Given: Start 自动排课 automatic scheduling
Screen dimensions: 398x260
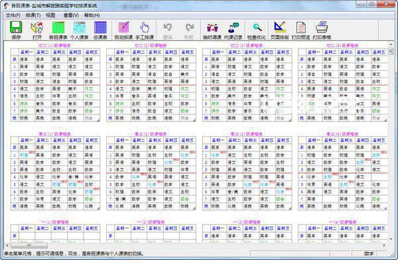Looking at the screenshot, I should pyautogui.click(x=123, y=27).
